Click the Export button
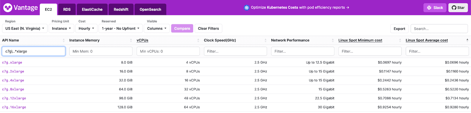 tap(399, 29)
